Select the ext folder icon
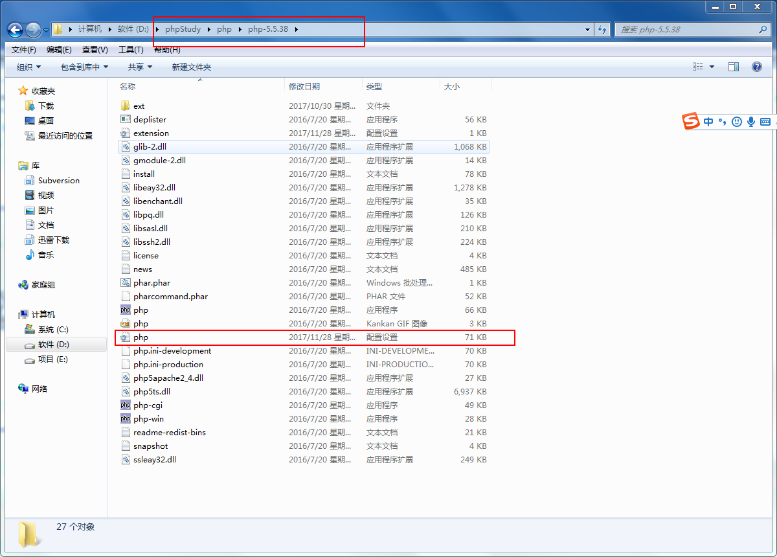The height and width of the screenshot is (557, 777). click(x=126, y=106)
